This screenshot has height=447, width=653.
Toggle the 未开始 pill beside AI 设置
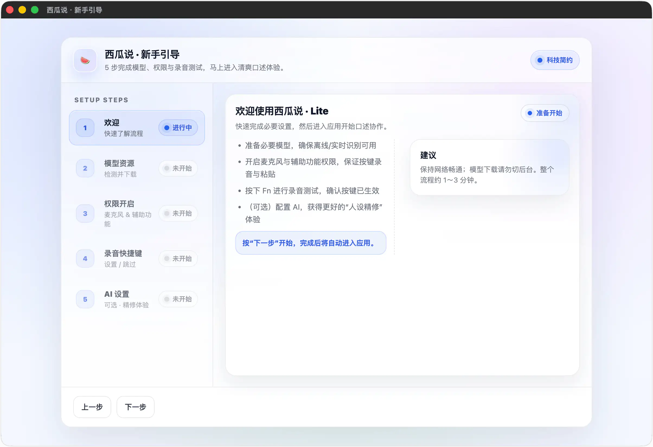(x=178, y=299)
